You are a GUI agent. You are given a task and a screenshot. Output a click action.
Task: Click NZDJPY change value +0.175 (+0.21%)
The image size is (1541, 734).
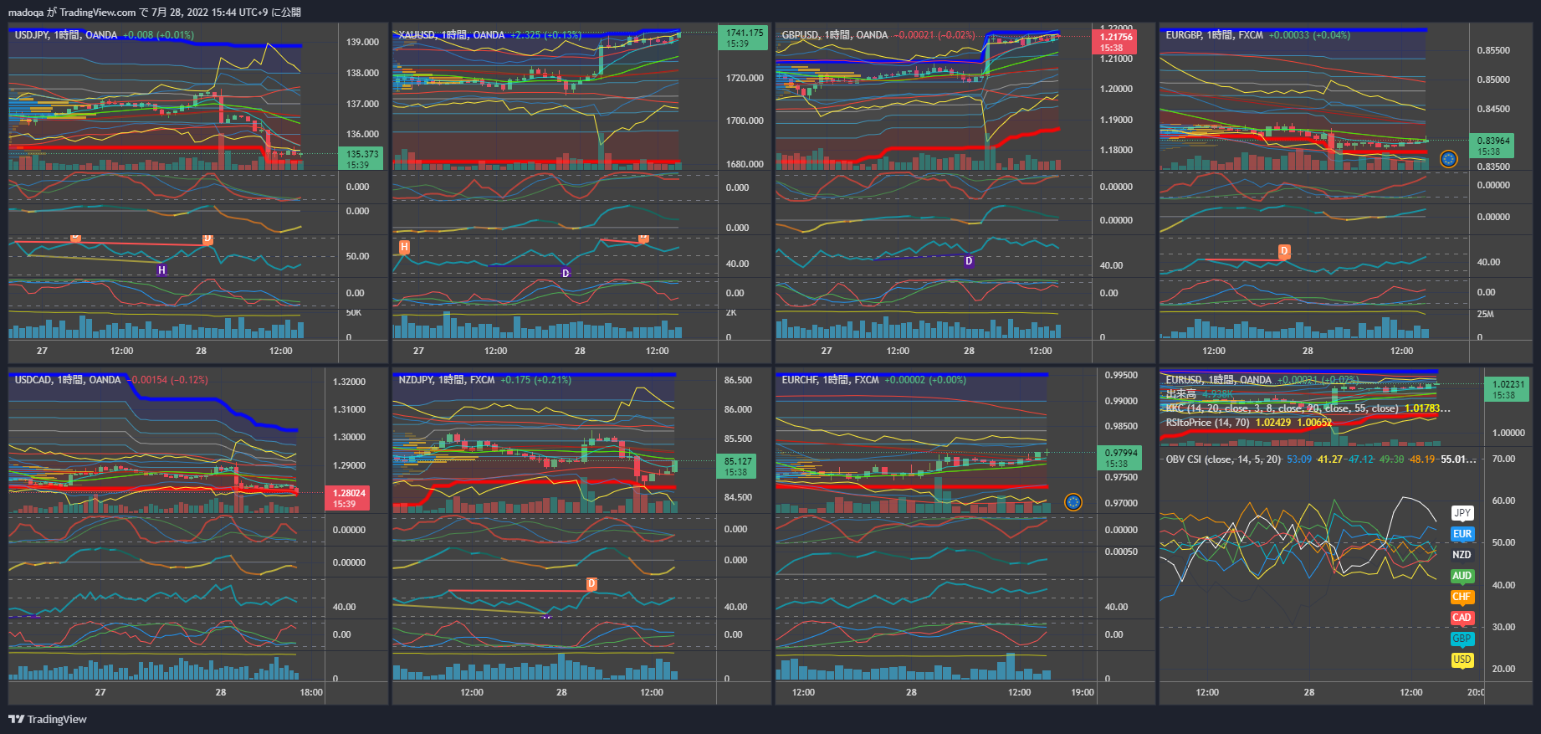click(x=535, y=380)
